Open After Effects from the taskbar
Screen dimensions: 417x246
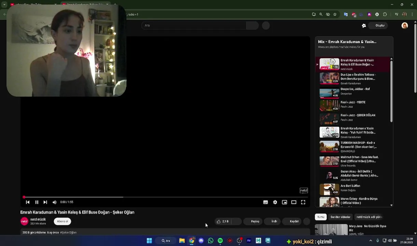point(249,241)
